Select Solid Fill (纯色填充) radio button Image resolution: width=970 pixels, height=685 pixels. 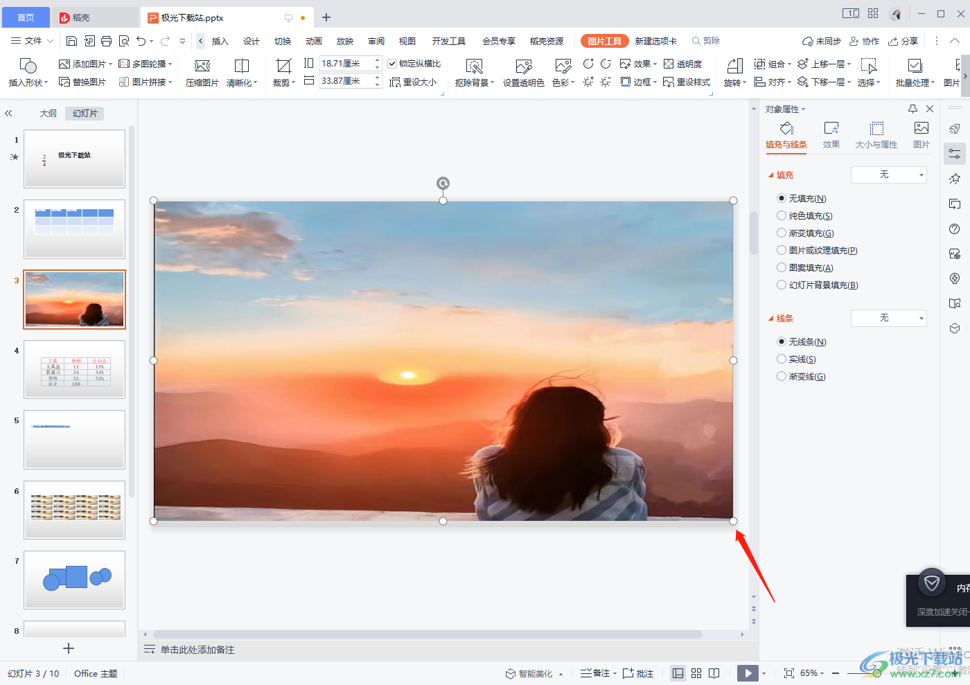[x=782, y=215]
